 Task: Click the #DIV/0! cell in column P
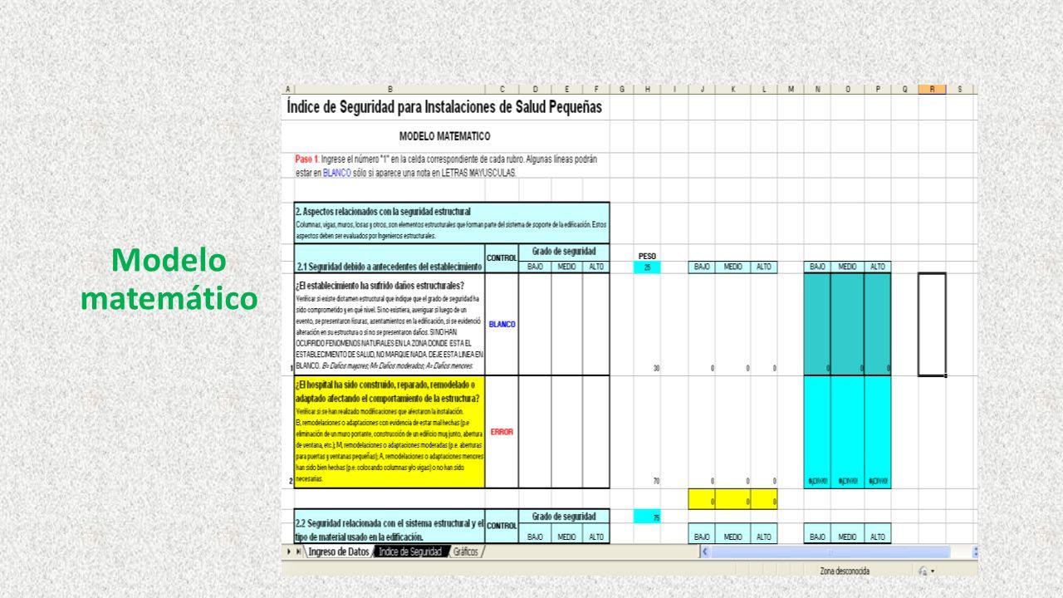tap(877, 432)
